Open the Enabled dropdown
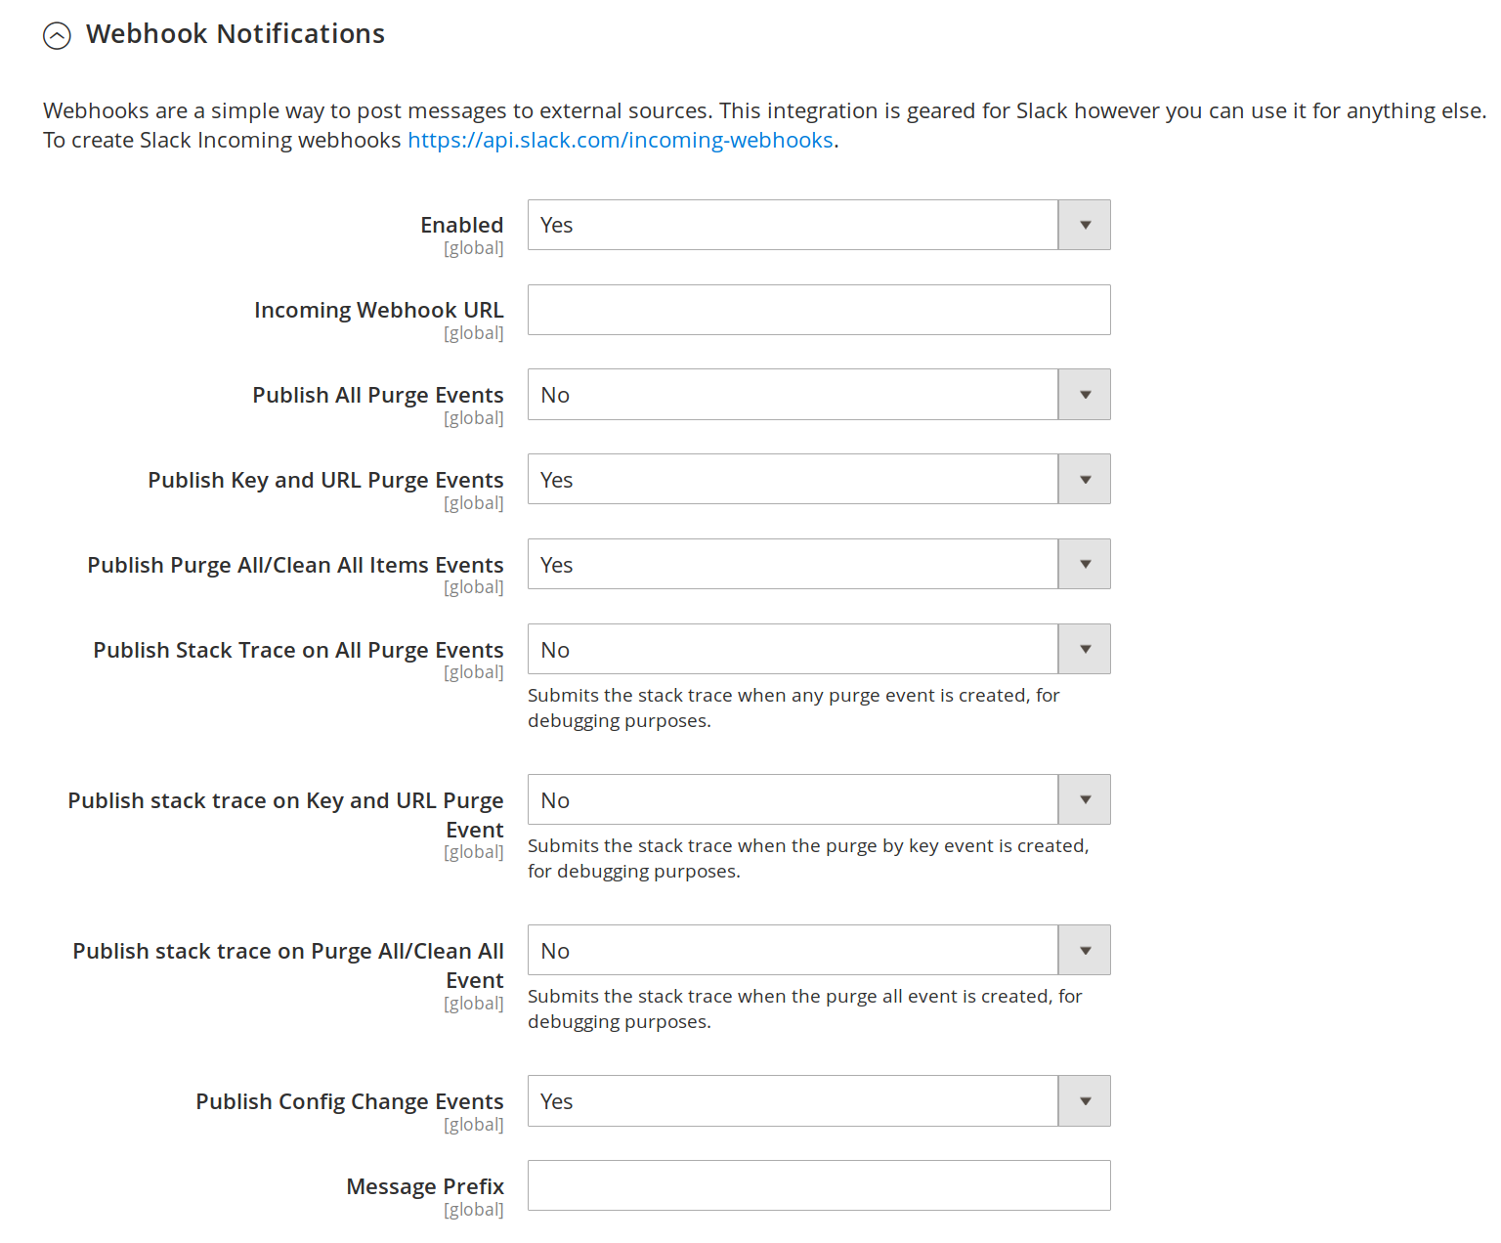The width and height of the screenshot is (1501, 1243). 792,224
